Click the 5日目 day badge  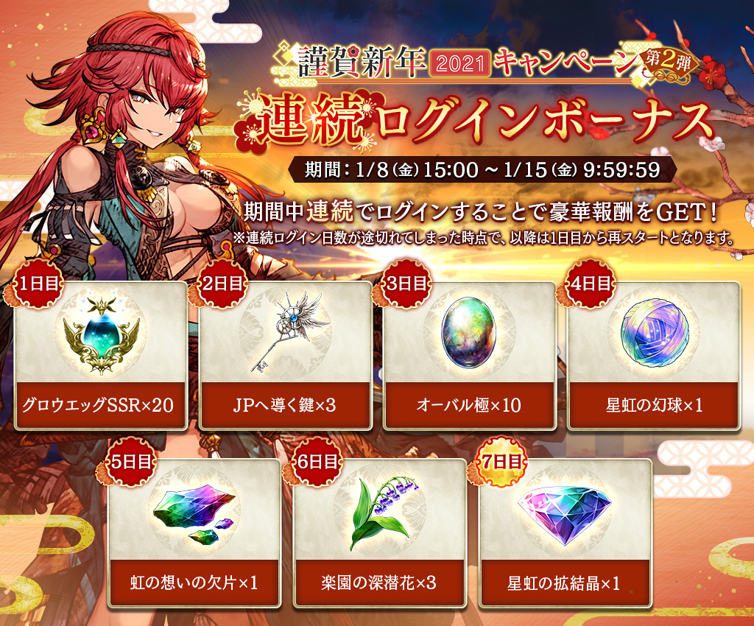pos(131,462)
